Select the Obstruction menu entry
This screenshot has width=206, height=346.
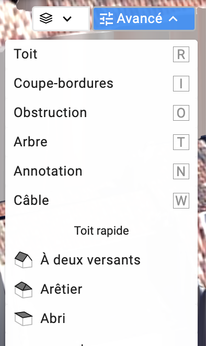click(x=101, y=113)
